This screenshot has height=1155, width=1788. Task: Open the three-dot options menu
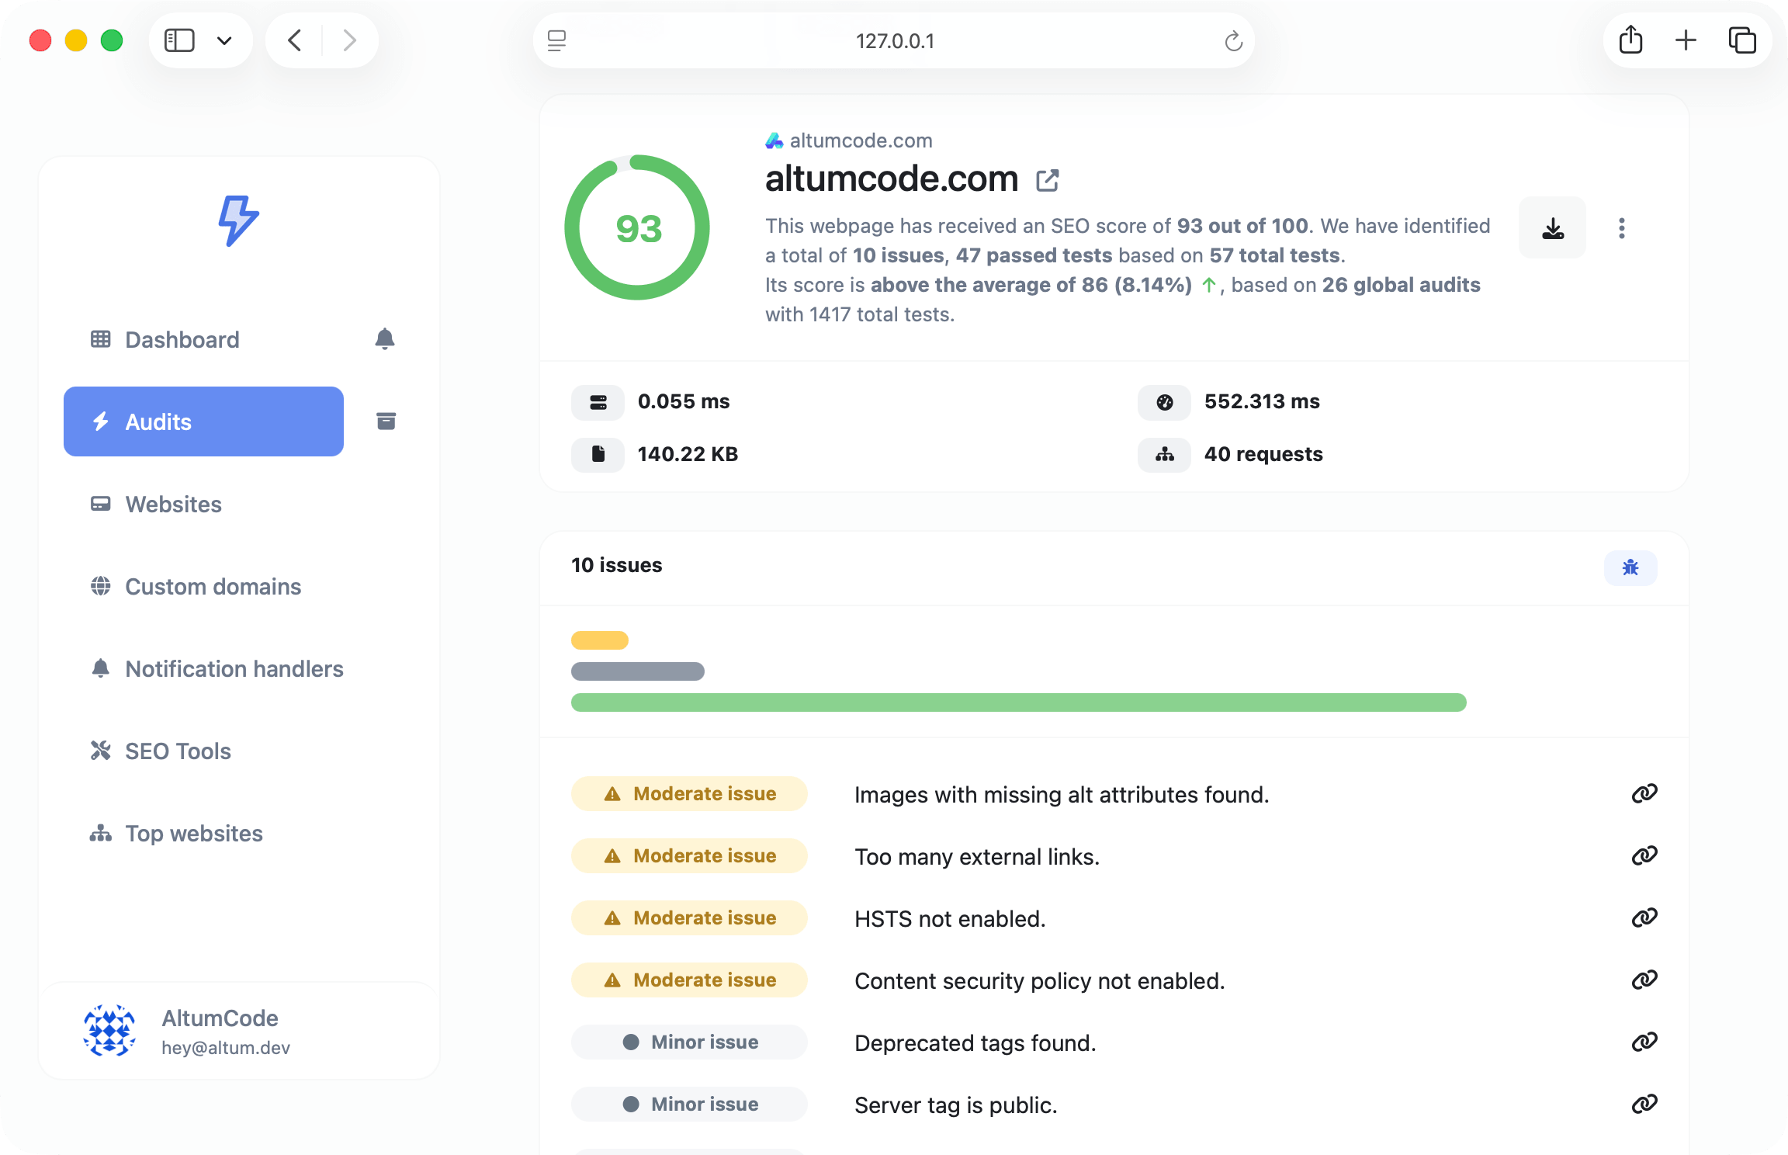pos(1622,227)
